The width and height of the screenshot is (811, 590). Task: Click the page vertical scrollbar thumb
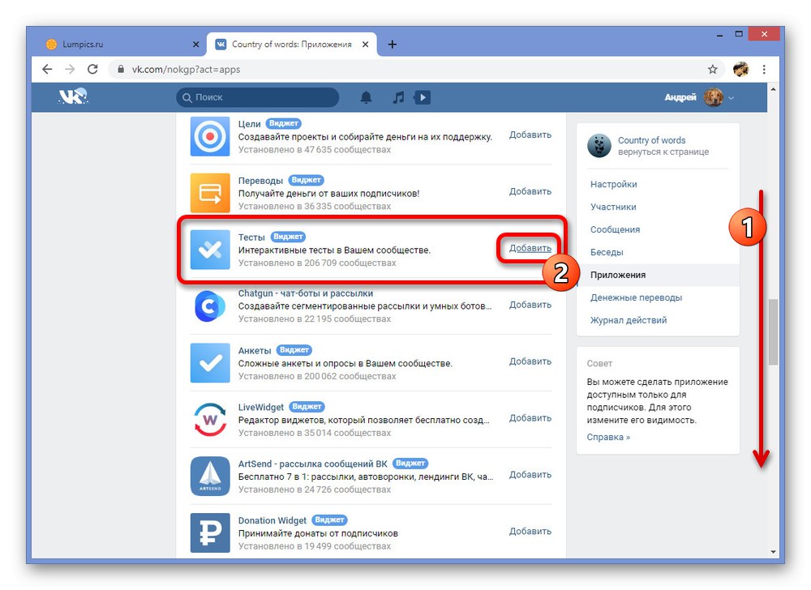(773, 331)
